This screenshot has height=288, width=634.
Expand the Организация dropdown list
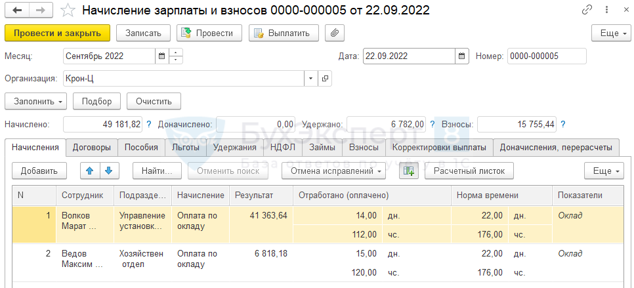310,79
